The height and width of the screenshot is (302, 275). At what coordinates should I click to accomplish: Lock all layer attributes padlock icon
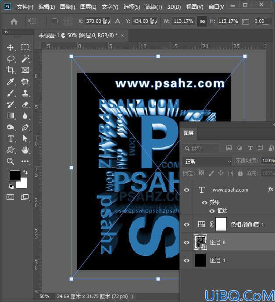(x=240, y=173)
